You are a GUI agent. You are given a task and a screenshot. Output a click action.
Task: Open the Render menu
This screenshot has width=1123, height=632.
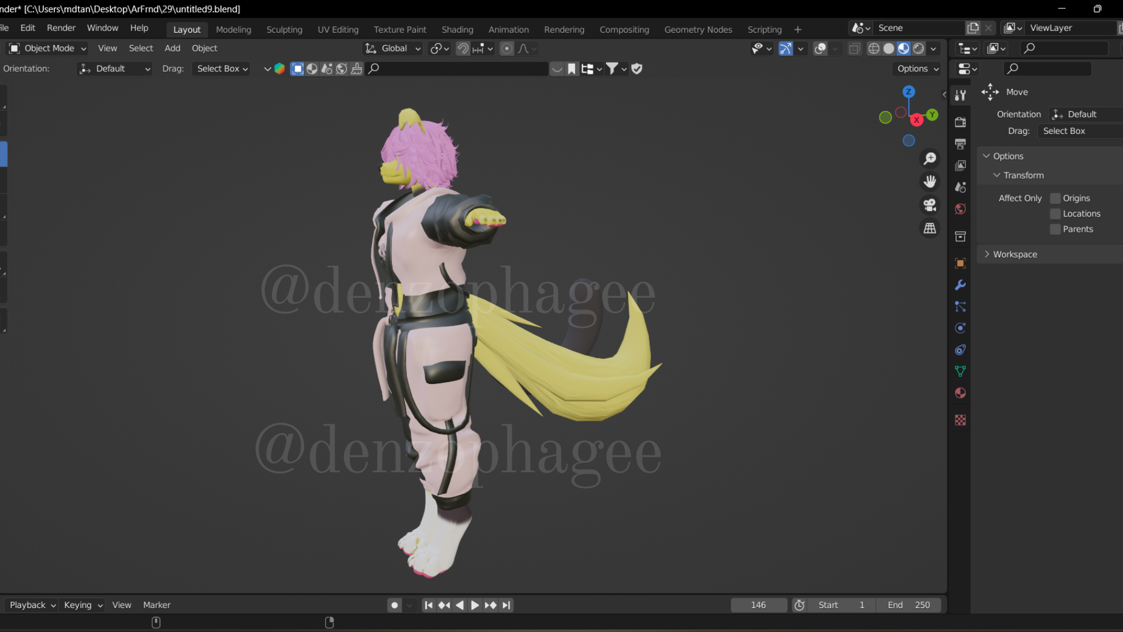[x=61, y=28]
